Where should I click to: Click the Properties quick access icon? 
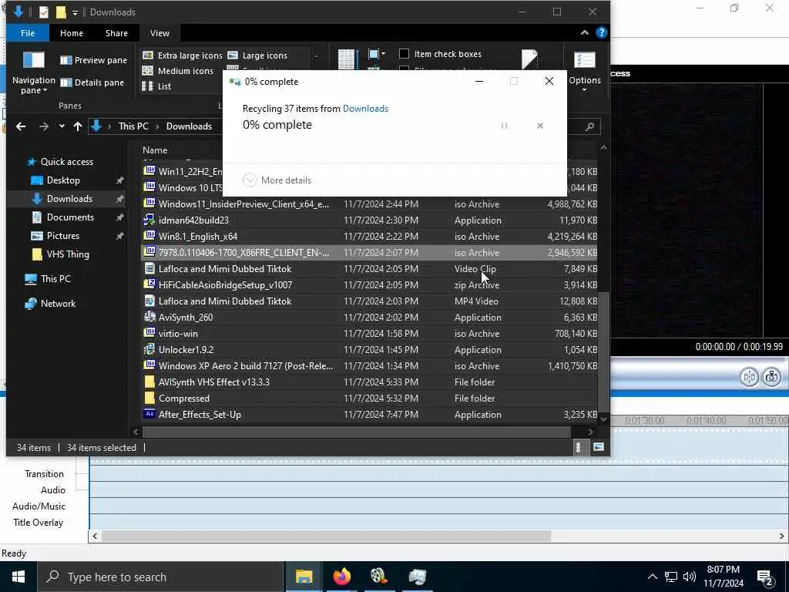(44, 12)
